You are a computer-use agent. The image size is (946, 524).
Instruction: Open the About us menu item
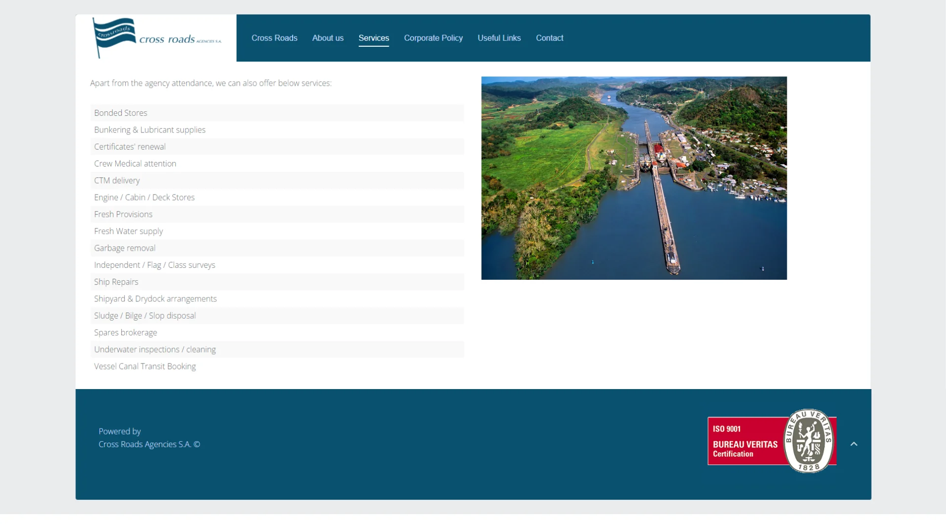coord(328,38)
